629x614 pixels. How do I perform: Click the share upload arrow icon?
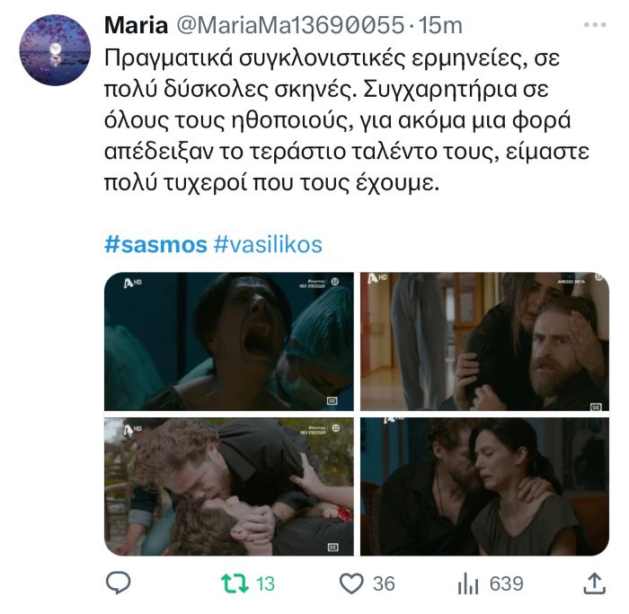[x=594, y=583]
